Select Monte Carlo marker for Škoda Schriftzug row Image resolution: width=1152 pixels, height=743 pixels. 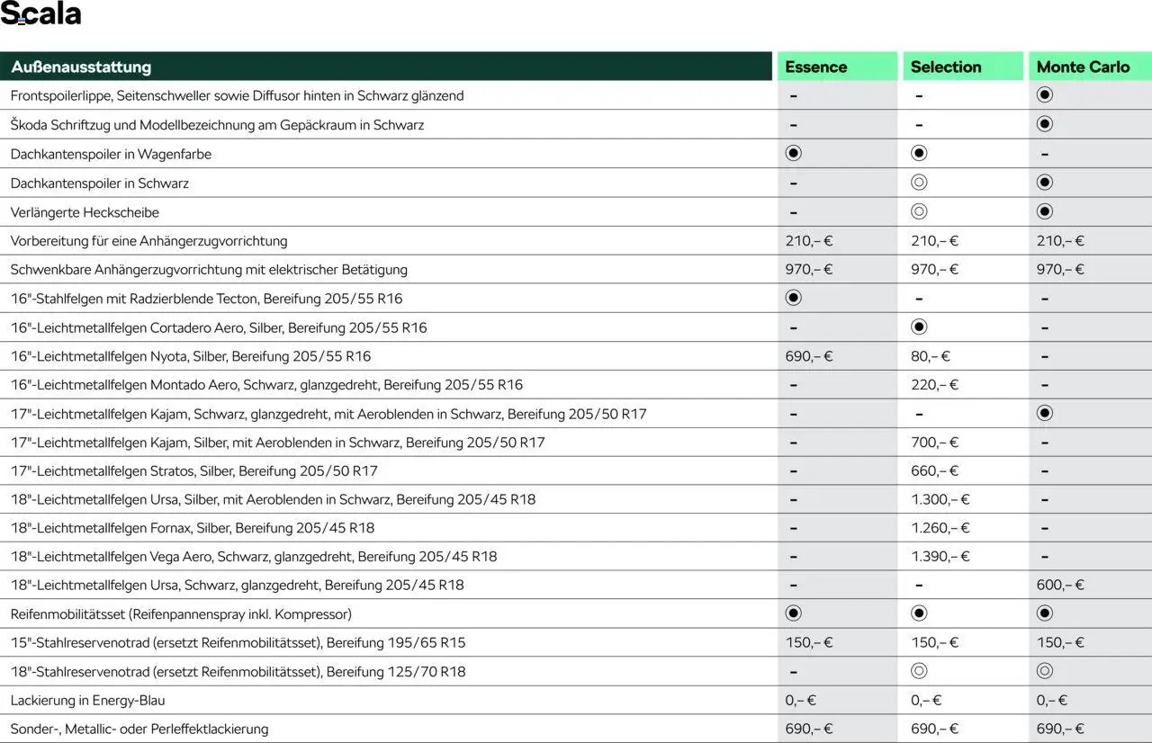coord(1044,124)
